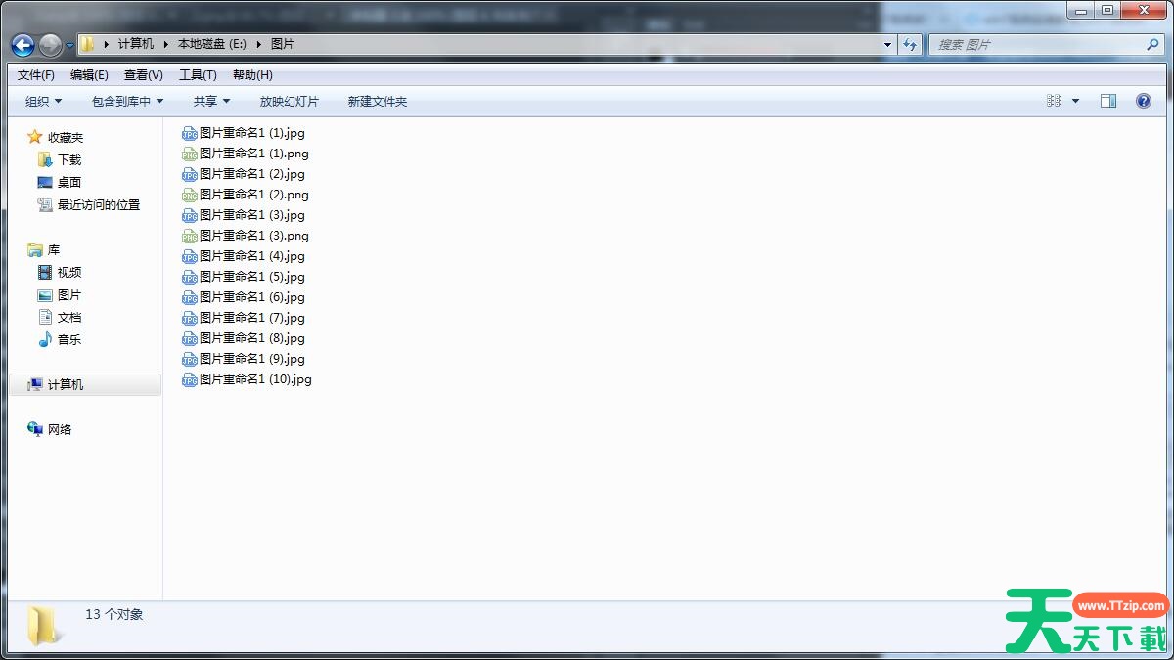
Task: Click 本地磁盘 (E:) in the breadcrumb
Action: (x=211, y=44)
